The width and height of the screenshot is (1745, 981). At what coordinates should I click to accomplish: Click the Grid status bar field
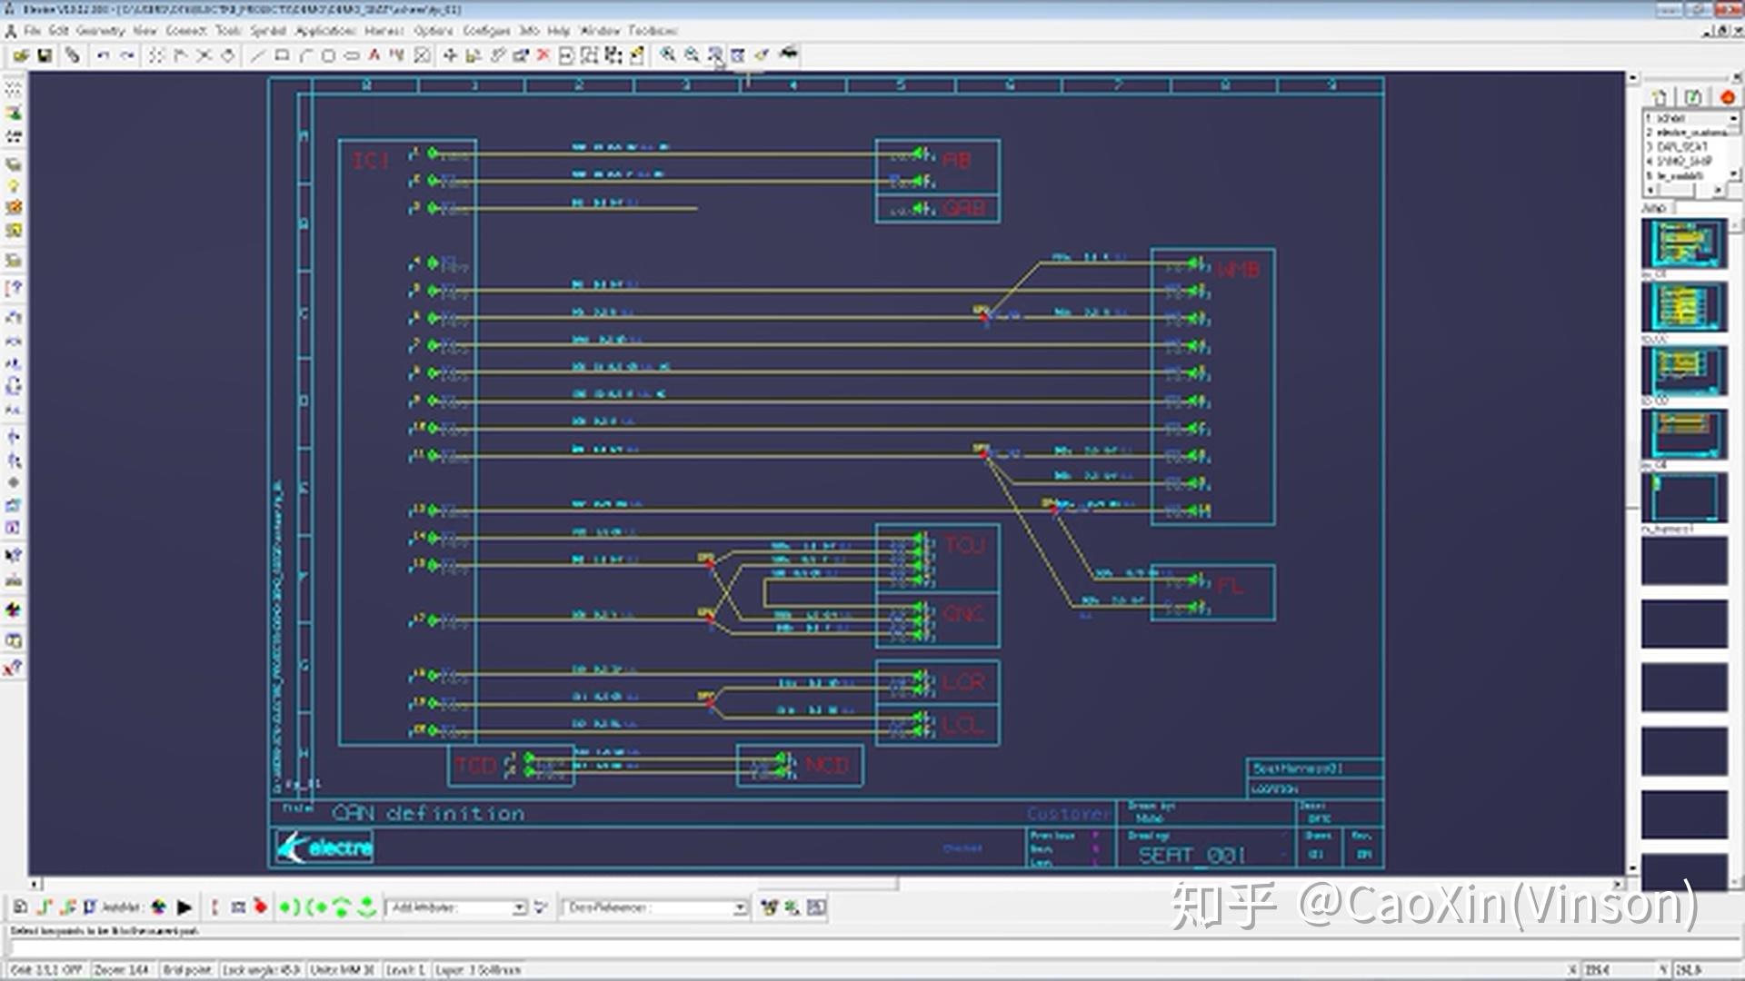click(46, 970)
